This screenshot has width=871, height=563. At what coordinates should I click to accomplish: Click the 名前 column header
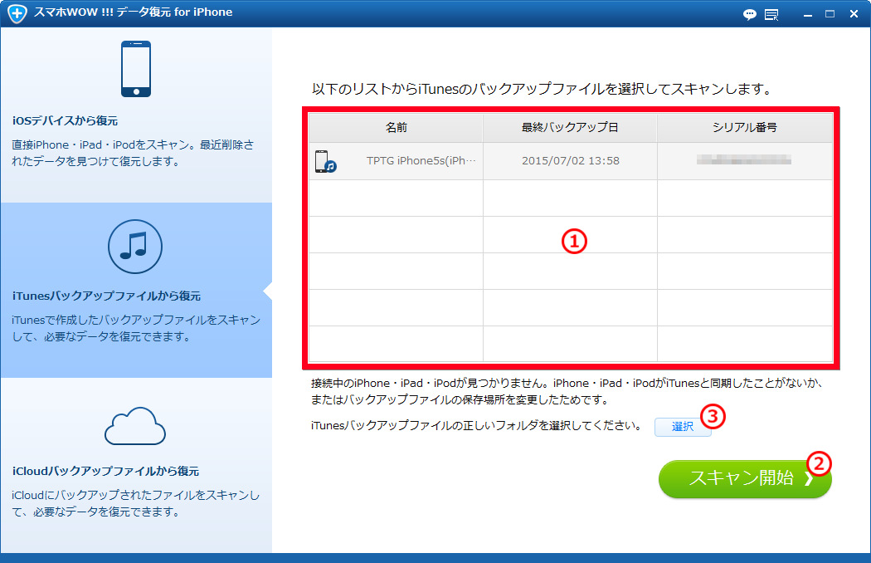[396, 126]
